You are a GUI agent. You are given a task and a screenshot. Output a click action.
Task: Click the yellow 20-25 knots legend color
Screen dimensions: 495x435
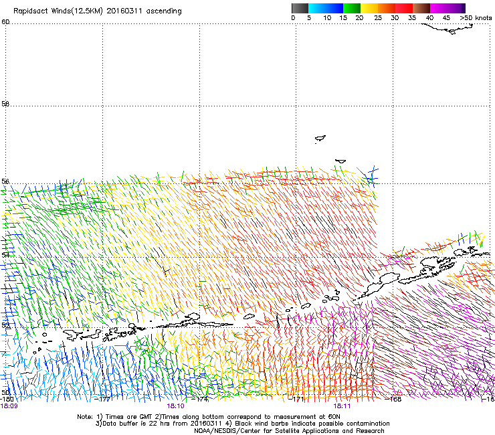click(369, 8)
